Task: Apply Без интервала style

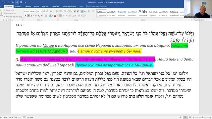Action: [x=112, y=13]
